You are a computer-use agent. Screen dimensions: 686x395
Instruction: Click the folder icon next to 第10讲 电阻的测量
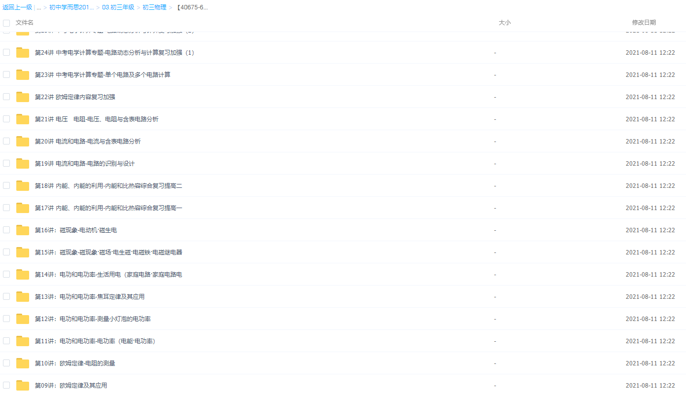click(22, 363)
